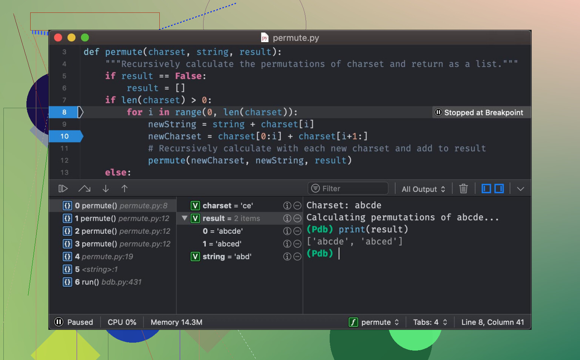Toggle the right console pane visibility
The height and width of the screenshot is (360, 580).
[x=499, y=188]
